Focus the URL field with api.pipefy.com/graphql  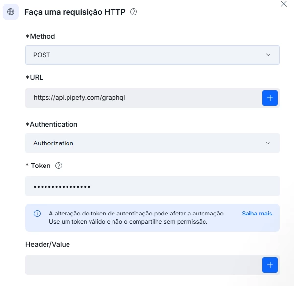144,98
